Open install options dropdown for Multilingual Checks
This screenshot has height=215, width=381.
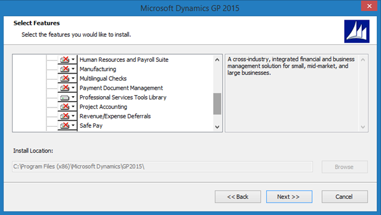pyautogui.click(x=73, y=78)
